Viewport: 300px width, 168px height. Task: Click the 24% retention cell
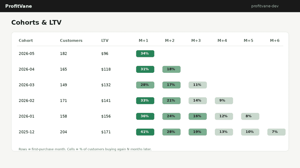pos(171,116)
